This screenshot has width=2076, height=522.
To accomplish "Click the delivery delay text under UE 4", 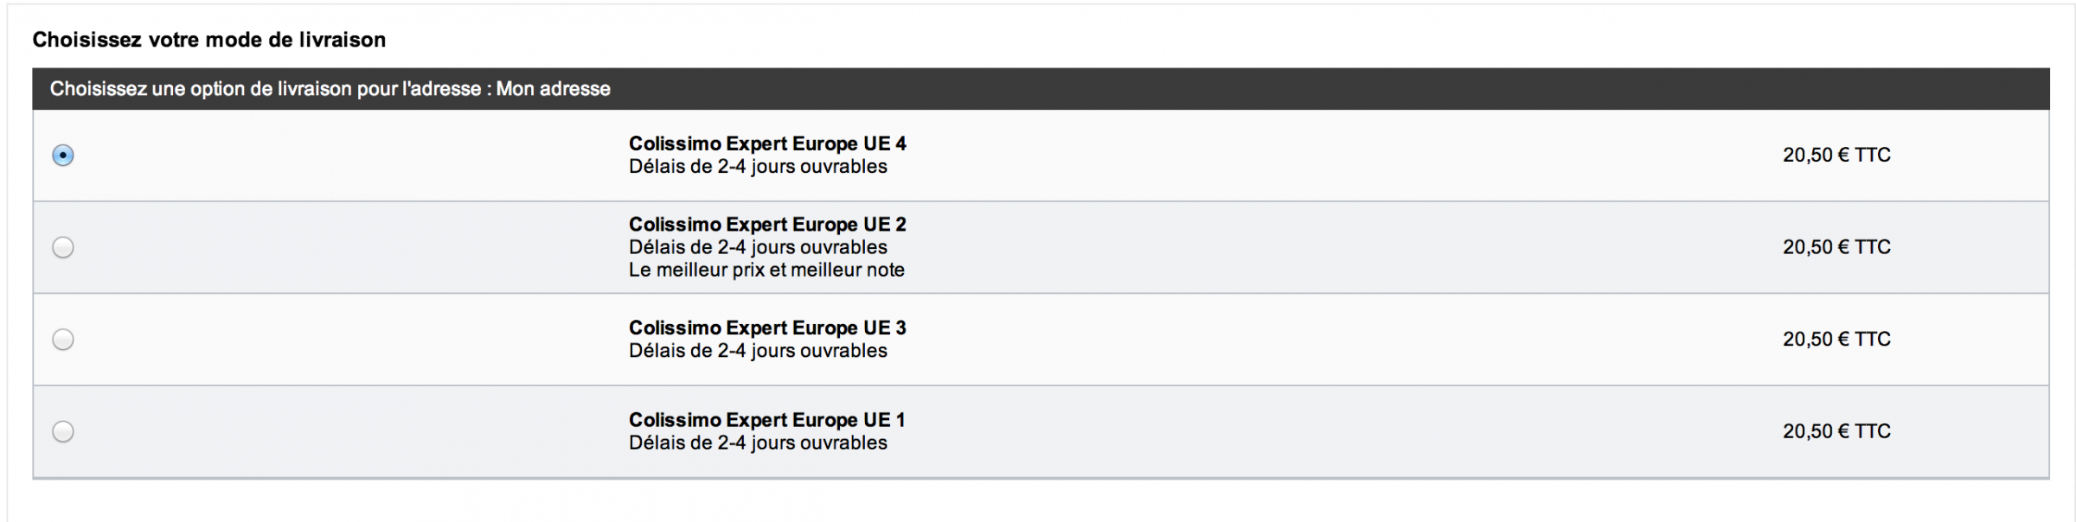I will [x=758, y=167].
